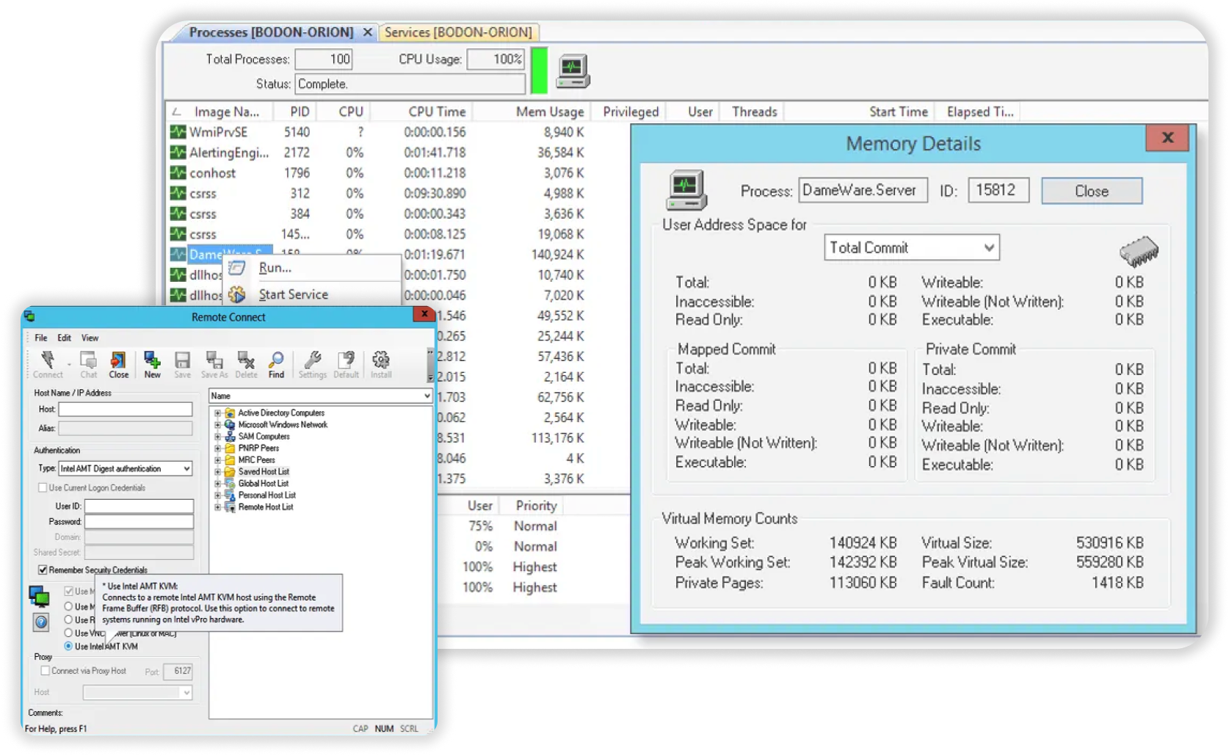Click the SAM Computers network icon
This screenshot has width=1229, height=756.
click(230, 437)
